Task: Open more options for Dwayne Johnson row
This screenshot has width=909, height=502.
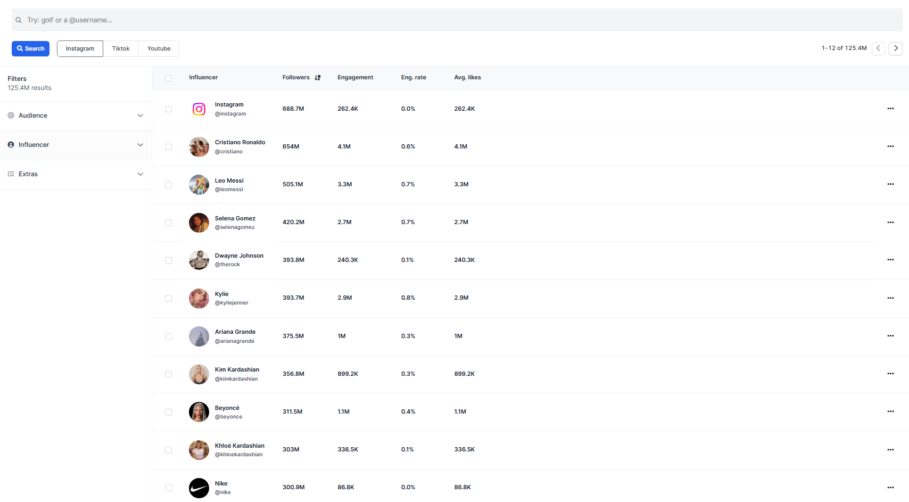Action: pyautogui.click(x=890, y=260)
